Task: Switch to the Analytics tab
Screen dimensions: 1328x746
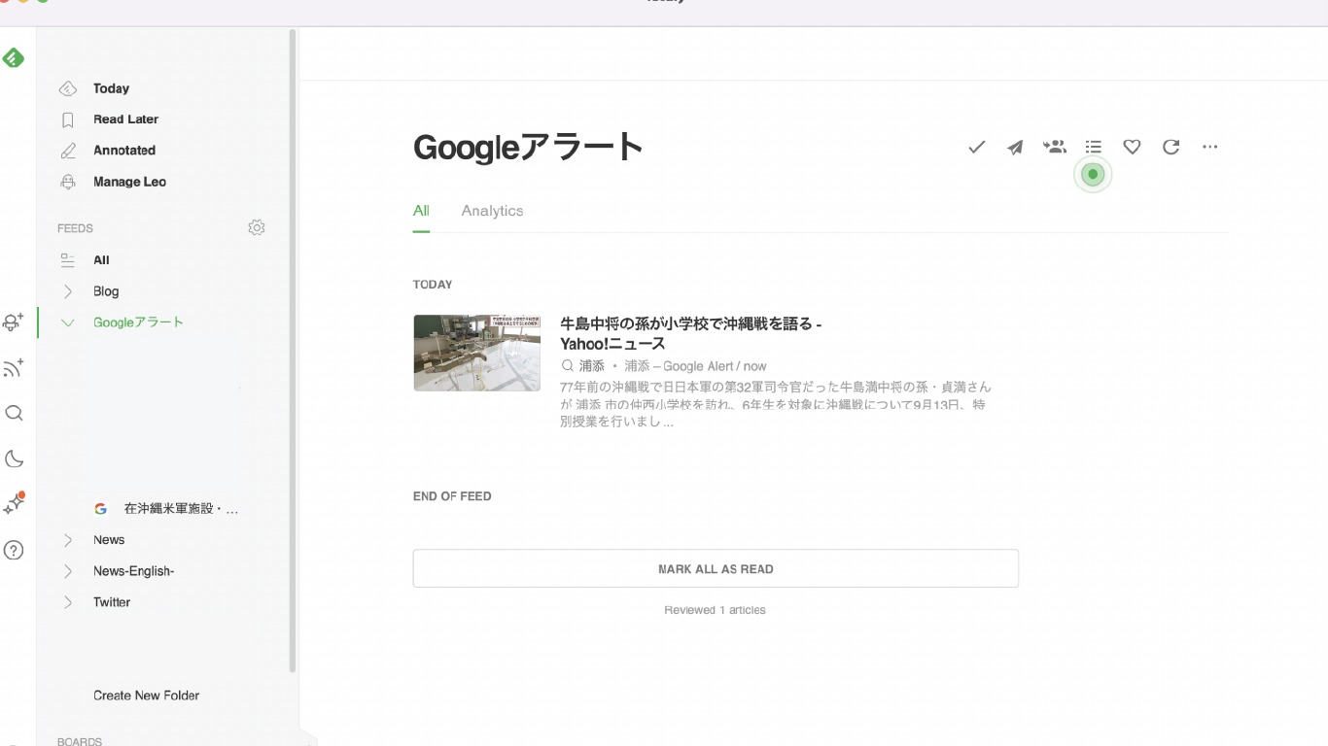Action: (x=492, y=211)
